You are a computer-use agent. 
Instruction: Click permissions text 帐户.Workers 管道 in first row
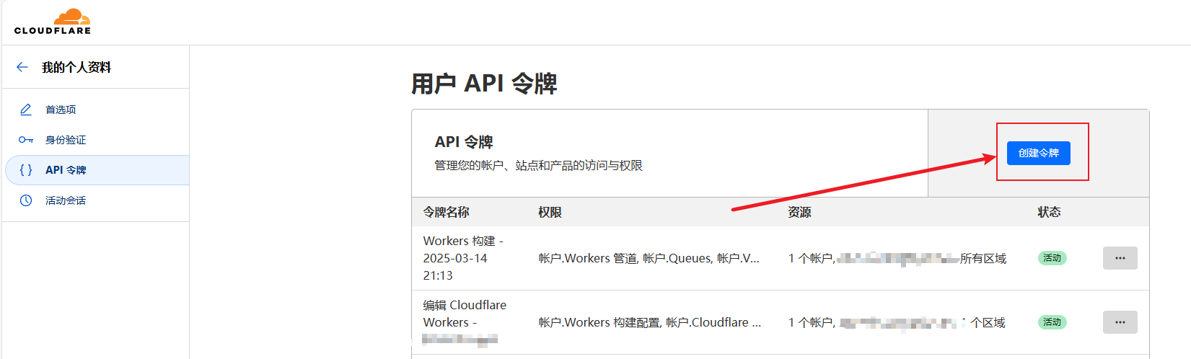tap(587, 258)
